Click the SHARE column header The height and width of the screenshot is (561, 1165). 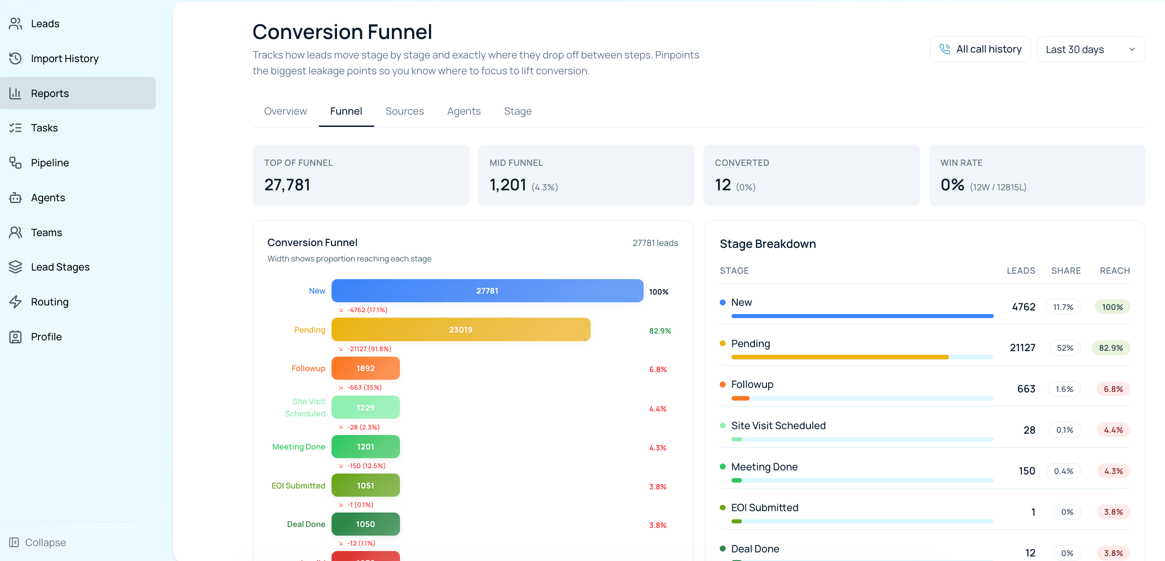pos(1066,271)
